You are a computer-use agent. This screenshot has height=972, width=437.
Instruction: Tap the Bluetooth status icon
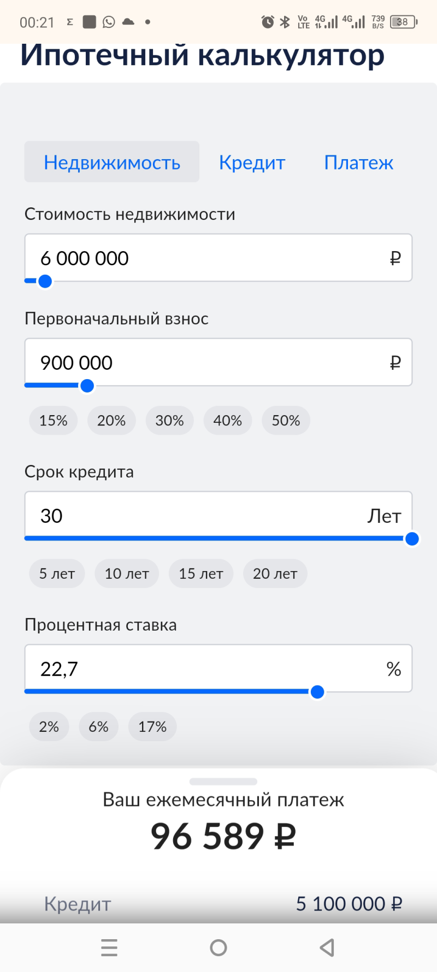click(x=285, y=22)
